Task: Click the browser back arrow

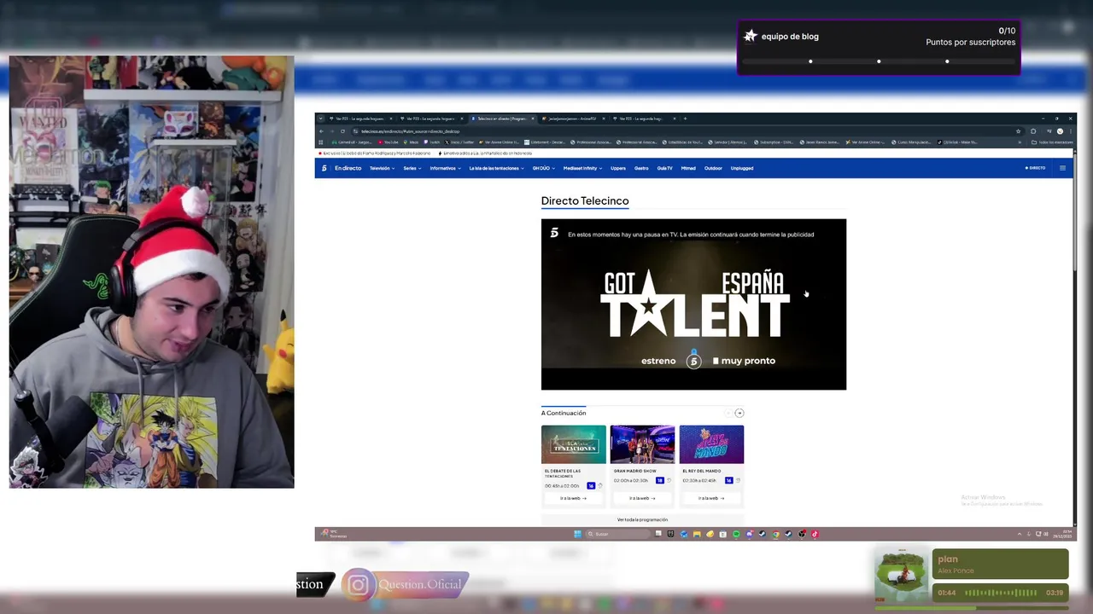Action: tap(321, 131)
